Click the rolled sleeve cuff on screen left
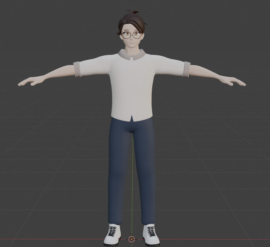Screen dimensions: 270x247 [x=77, y=69]
